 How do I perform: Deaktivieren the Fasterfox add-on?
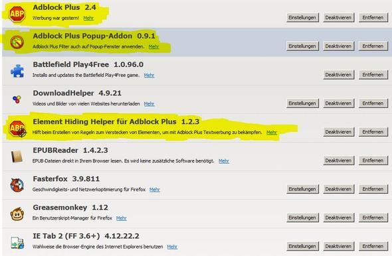tap(338, 189)
